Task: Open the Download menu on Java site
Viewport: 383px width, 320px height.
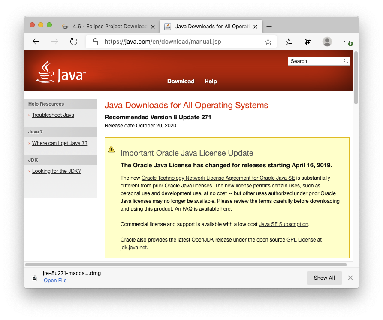Action: [x=181, y=81]
